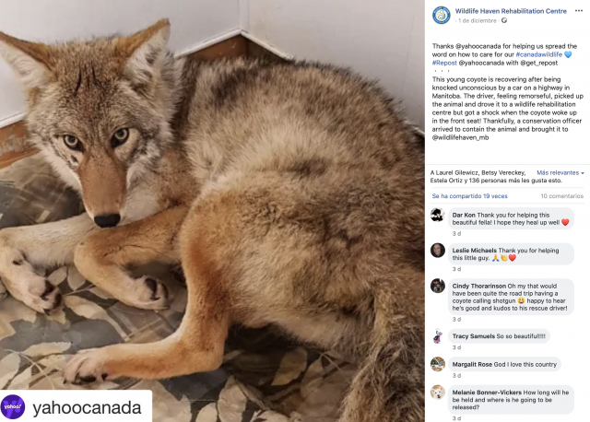
Task: Click the Yahoo logo in photo watermark
Action: pyautogui.click(x=14, y=405)
